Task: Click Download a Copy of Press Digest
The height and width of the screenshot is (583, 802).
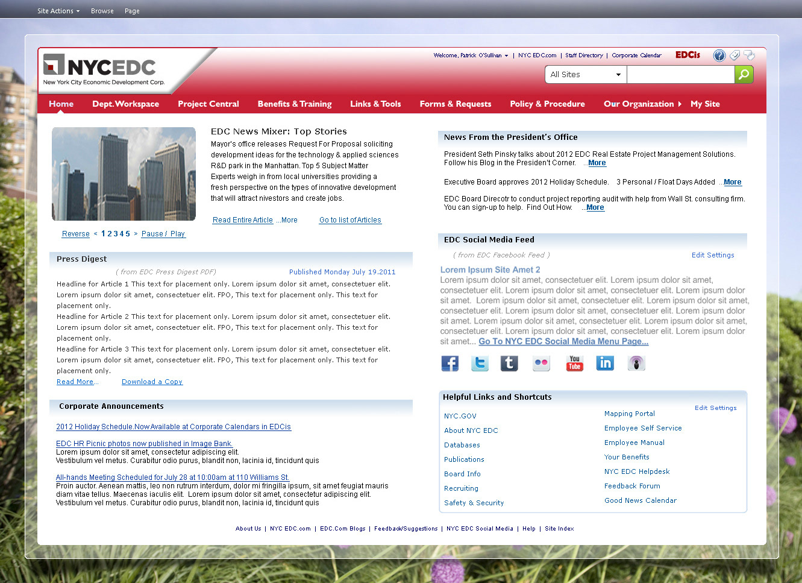Action: tap(152, 382)
